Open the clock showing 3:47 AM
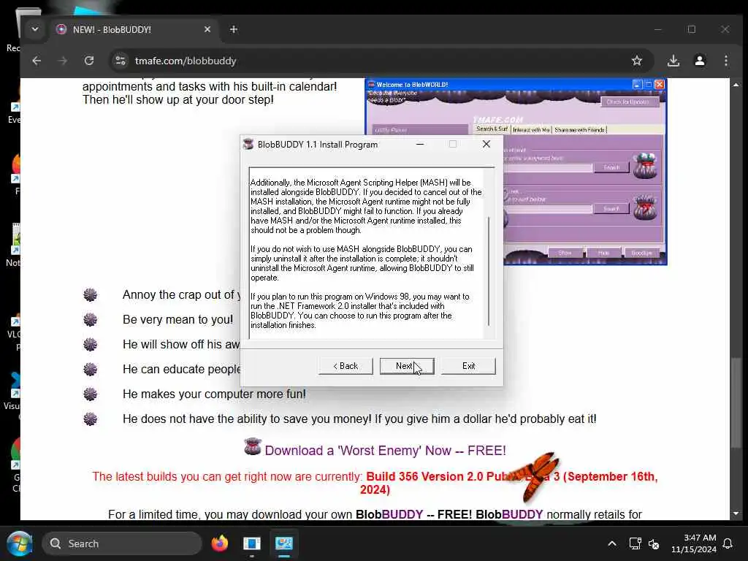The image size is (748, 561). pyautogui.click(x=694, y=543)
